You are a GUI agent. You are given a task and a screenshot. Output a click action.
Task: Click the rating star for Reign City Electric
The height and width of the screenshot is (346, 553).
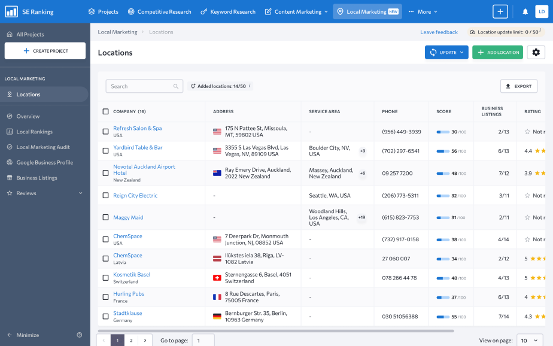point(527,195)
